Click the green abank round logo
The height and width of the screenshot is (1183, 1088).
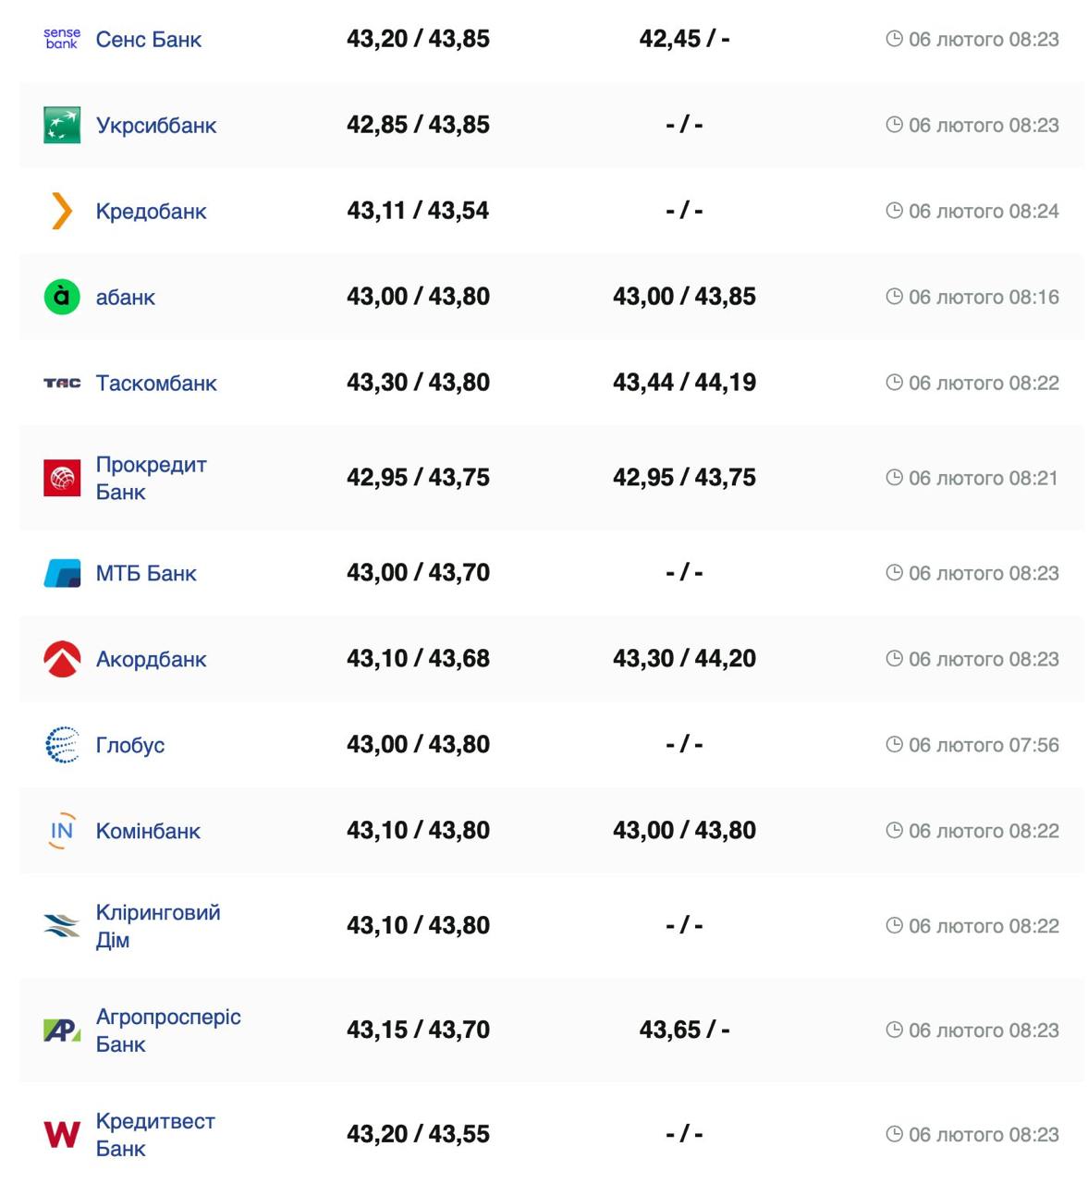click(62, 297)
